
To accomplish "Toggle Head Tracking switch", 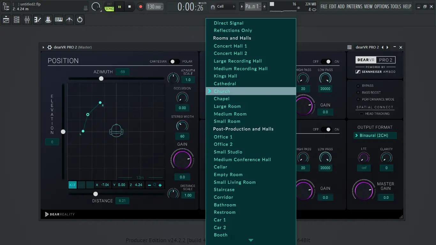I will tap(361, 114).
